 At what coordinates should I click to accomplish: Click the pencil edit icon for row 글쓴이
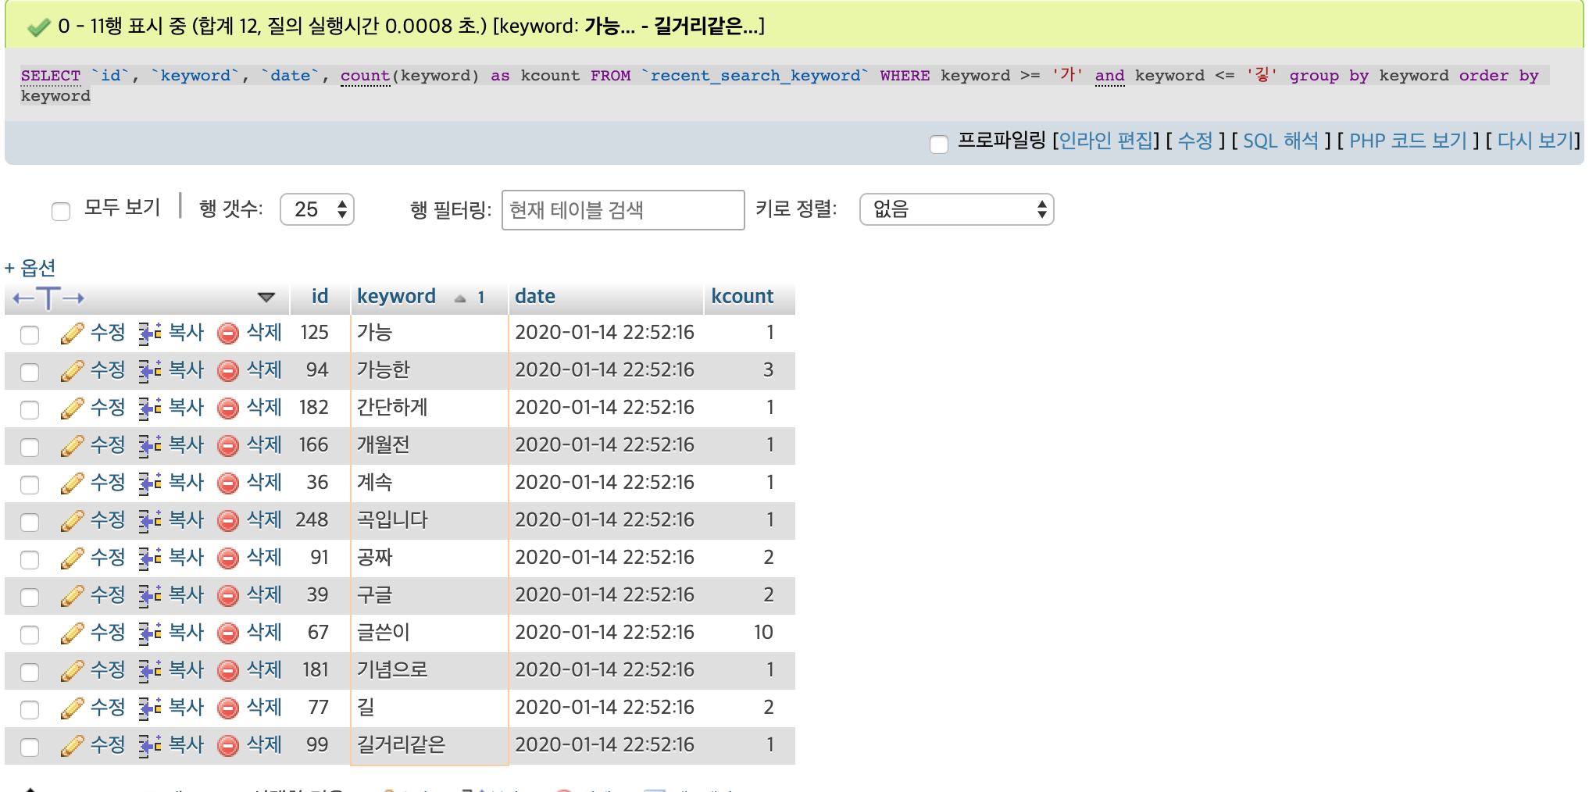coord(72,633)
